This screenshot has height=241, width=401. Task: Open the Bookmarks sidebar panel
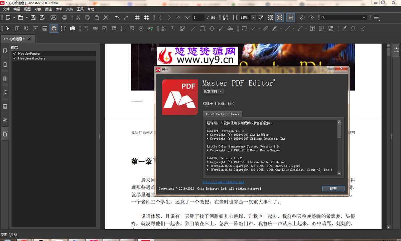pos(5,65)
